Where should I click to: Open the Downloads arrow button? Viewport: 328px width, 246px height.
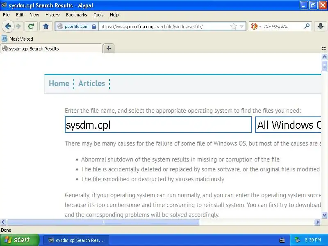[321, 26]
